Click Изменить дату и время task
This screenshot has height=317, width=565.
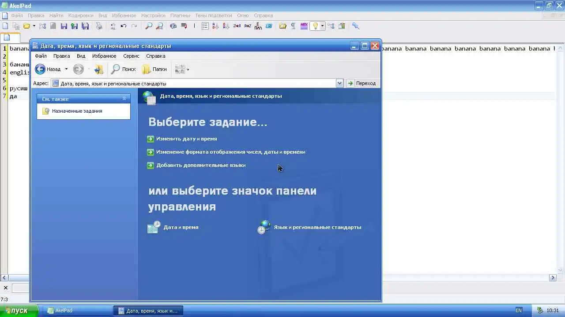pyautogui.click(x=186, y=139)
